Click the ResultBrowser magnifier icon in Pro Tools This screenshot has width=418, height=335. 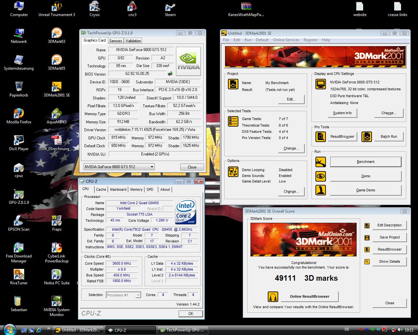[320, 136]
